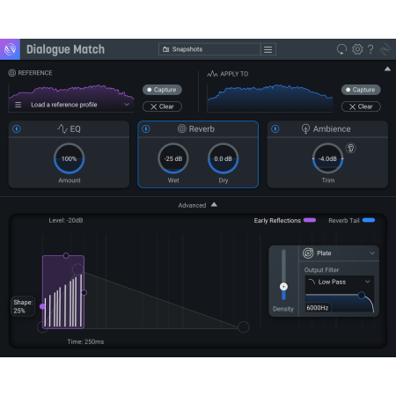Select the Reverb module header
The image size is (396, 396).
198,128
